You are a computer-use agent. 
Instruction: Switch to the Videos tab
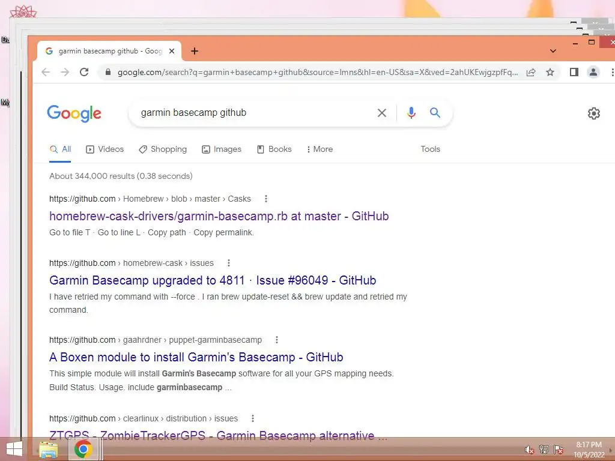[105, 149]
